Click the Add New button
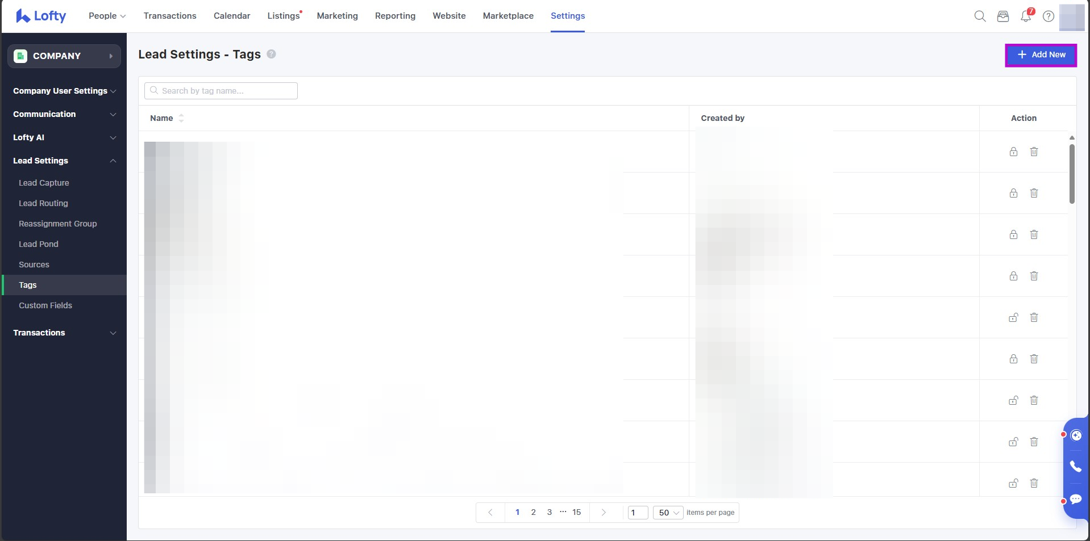Screen dimensions: 1090x541 (x=1041, y=54)
